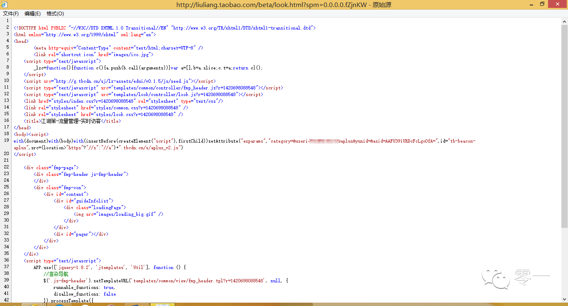Select the loading_big.gif img line

tap(119, 214)
